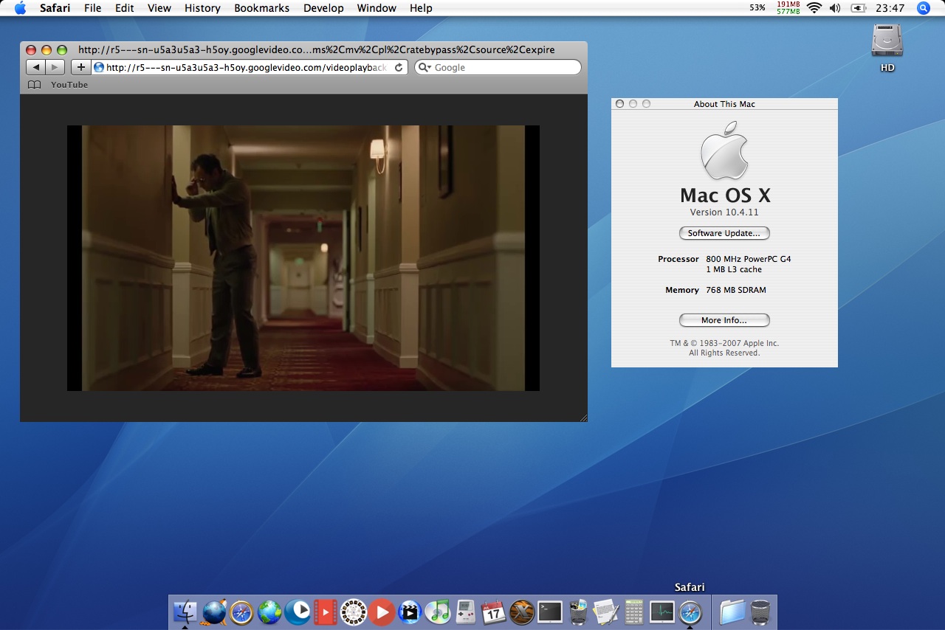Open the Apple menu
The width and height of the screenshot is (945, 630).
tap(20, 8)
